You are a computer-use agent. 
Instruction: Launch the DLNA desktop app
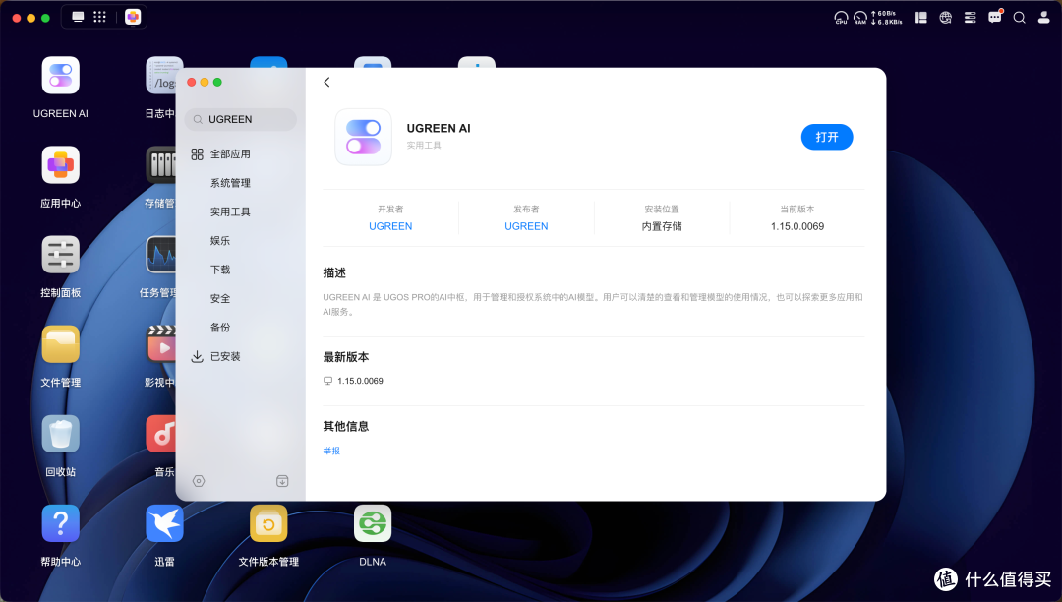[x=373, y=523]
